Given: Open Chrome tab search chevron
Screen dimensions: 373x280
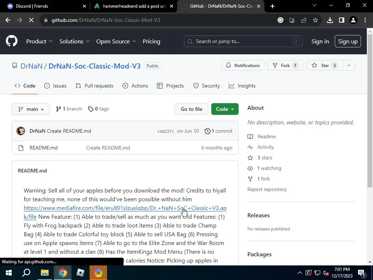Looking at the screenshot, I should [x=314, y=5].
